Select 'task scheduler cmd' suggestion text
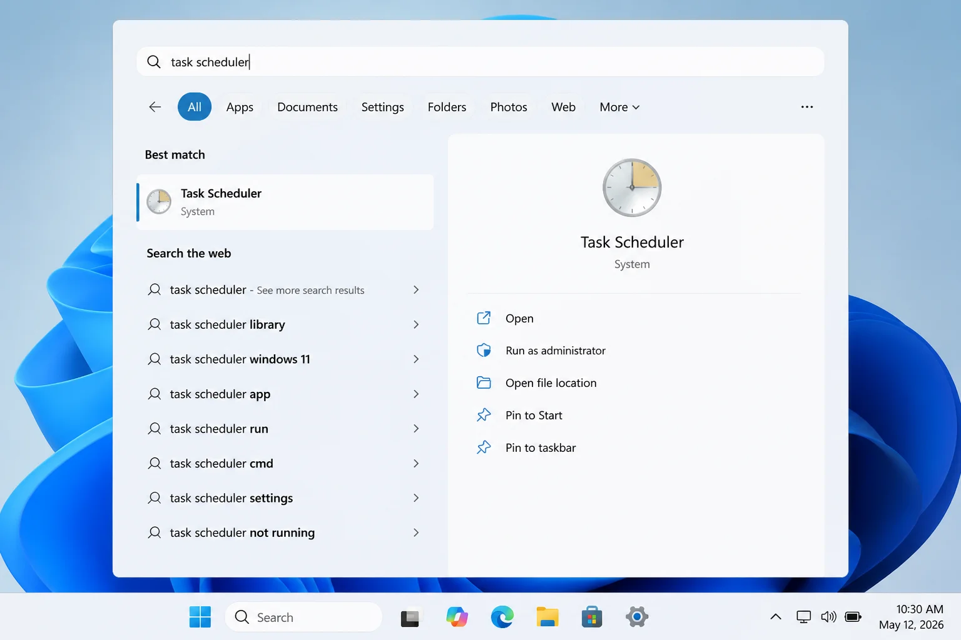 221,463
